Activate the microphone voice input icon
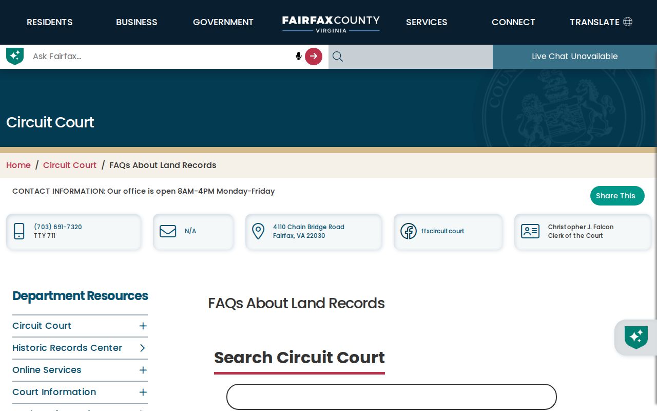 click(x=299, y=56)
